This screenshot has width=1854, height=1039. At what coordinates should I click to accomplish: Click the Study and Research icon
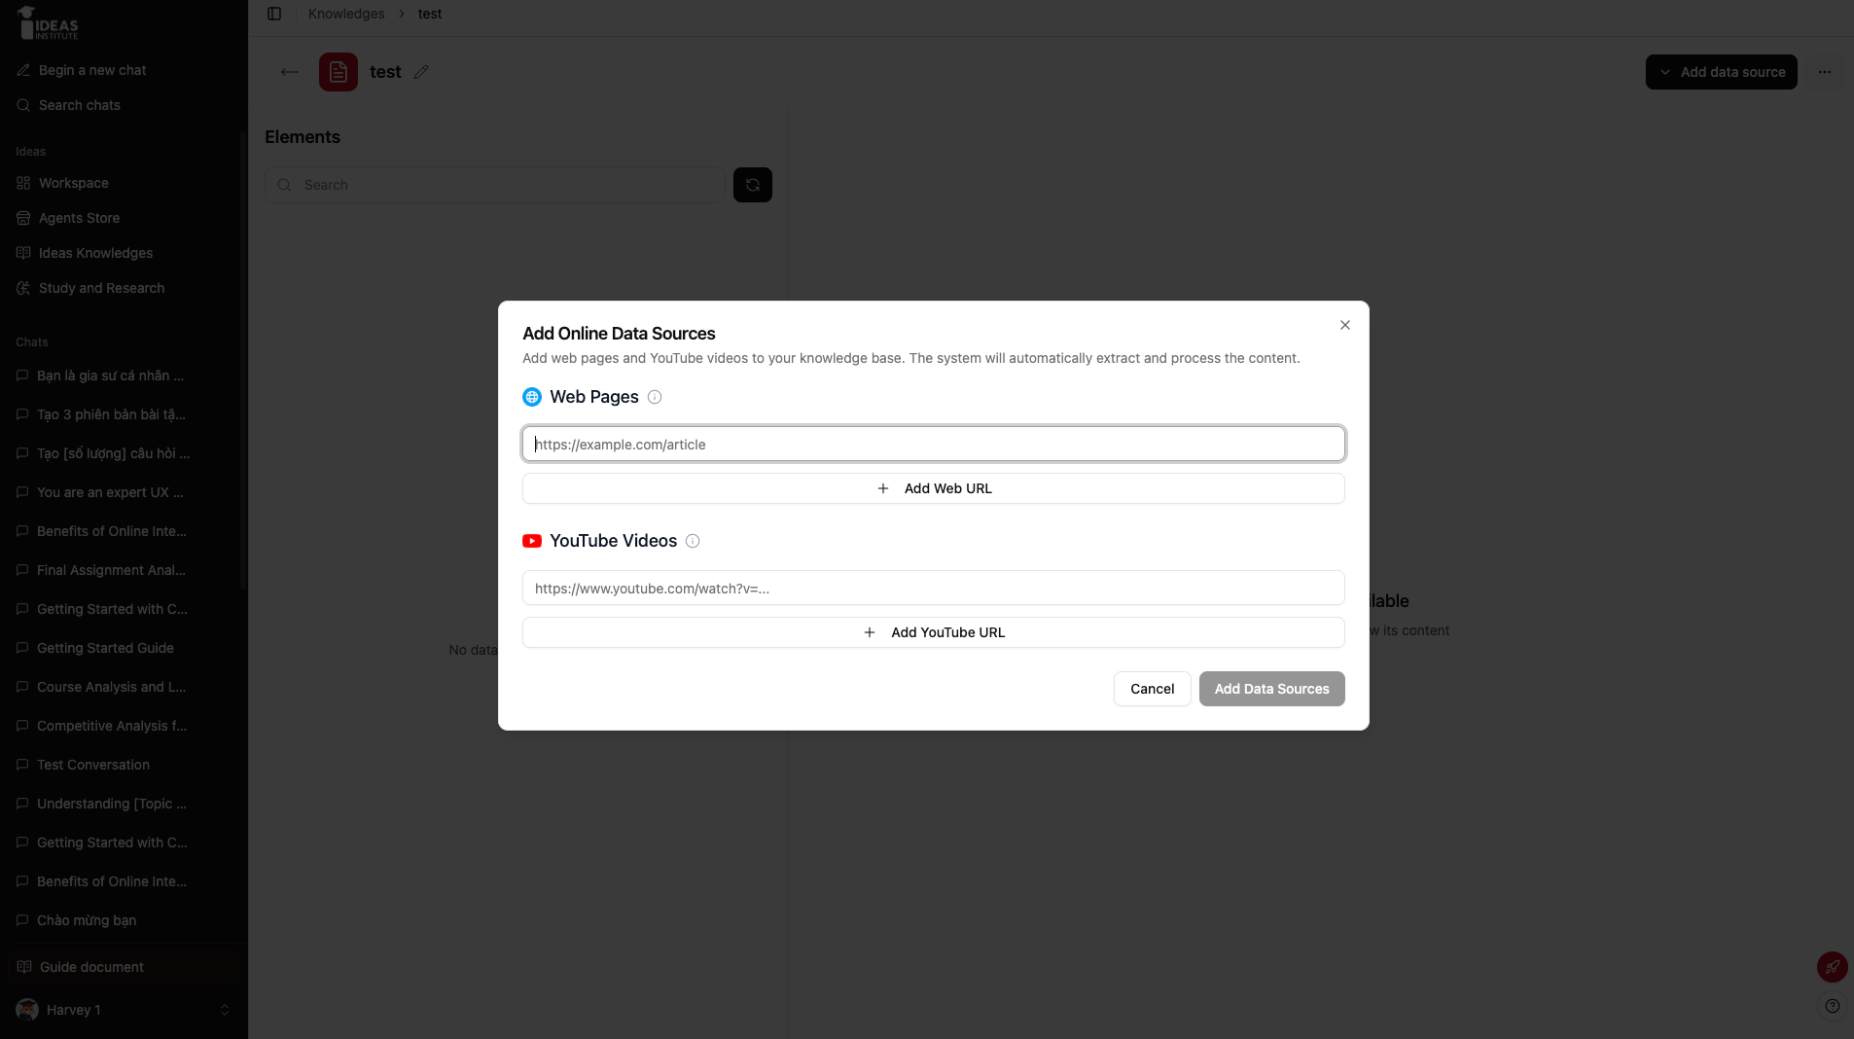(23, 288)
